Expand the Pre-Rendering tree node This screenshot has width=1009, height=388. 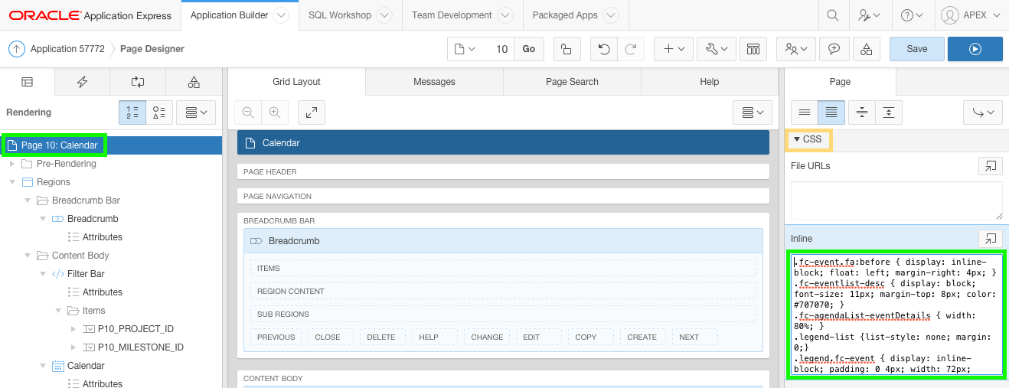click(11, 164)
